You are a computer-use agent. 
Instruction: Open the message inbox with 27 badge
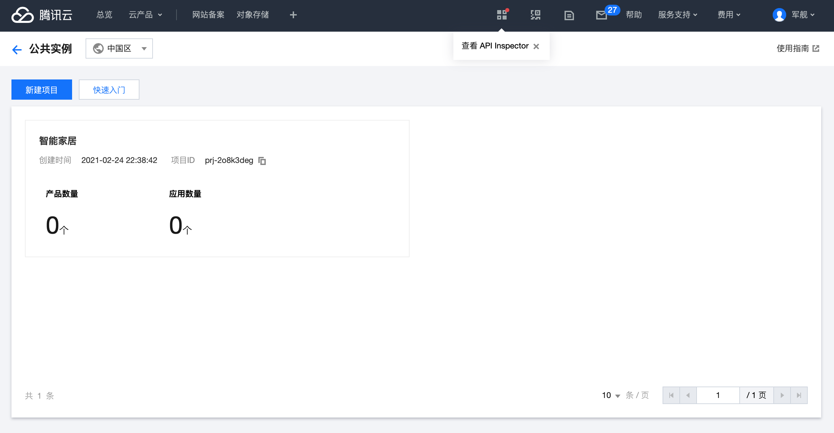click(602, 15)
